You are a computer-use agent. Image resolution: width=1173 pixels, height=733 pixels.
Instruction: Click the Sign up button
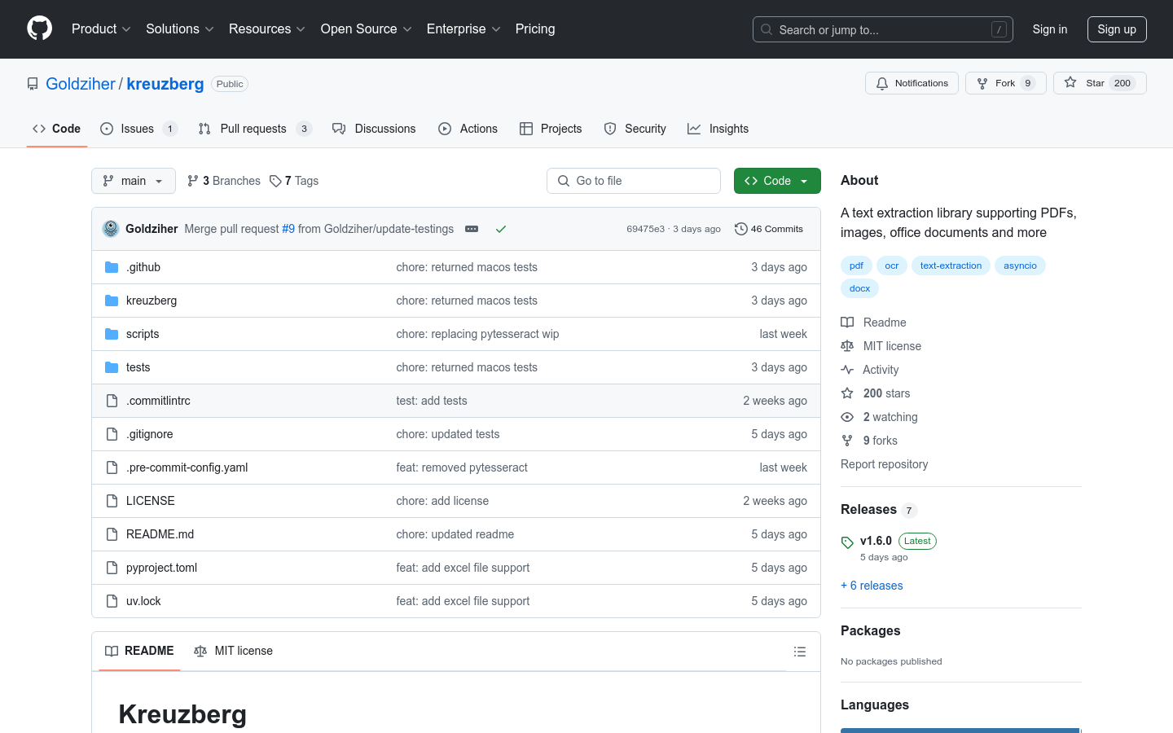point(1117,29)
